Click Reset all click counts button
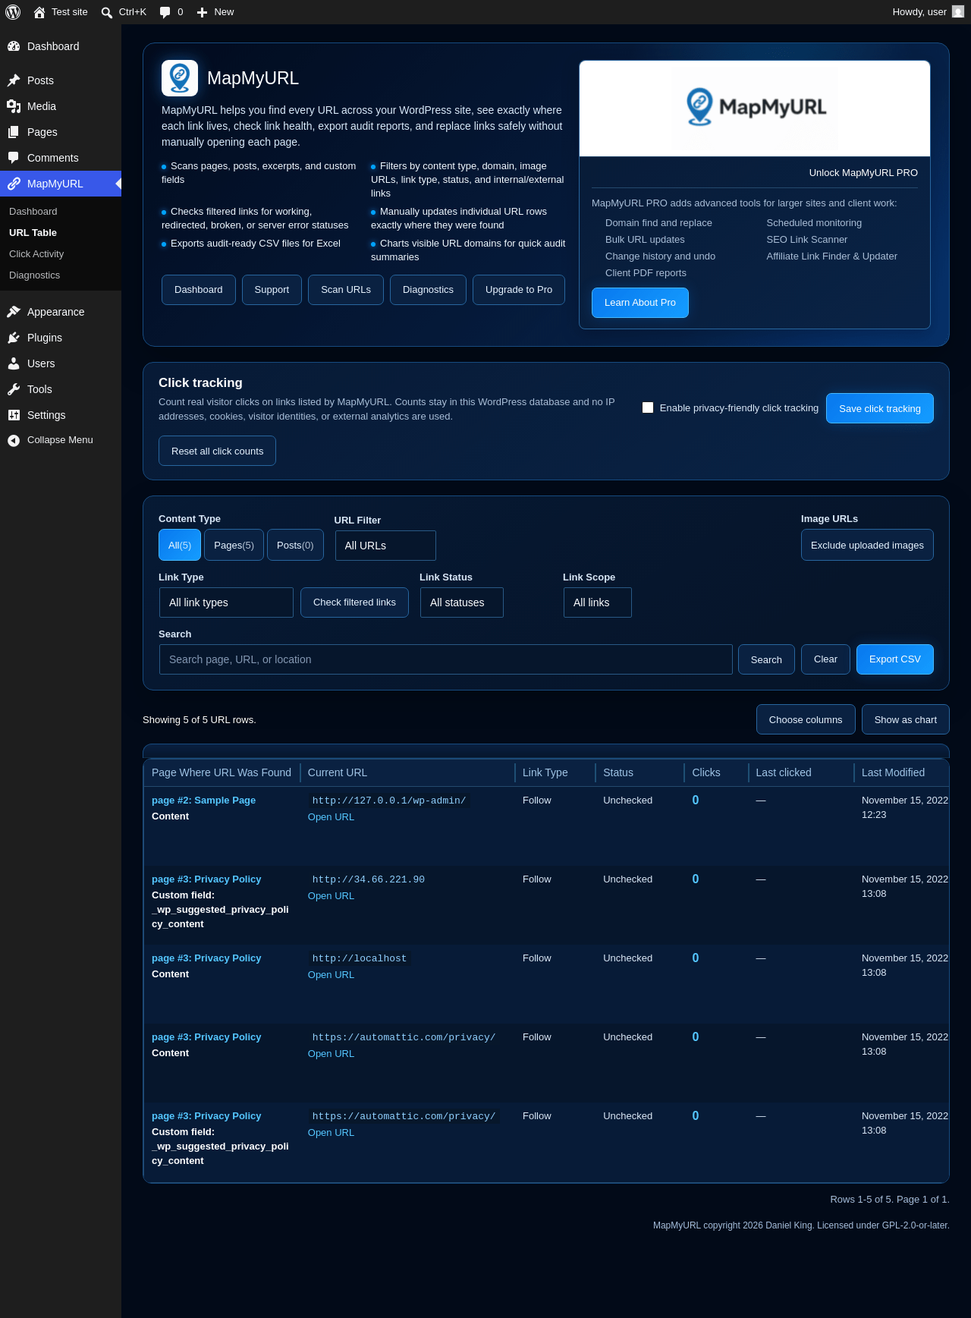 [x=217, y=451]
